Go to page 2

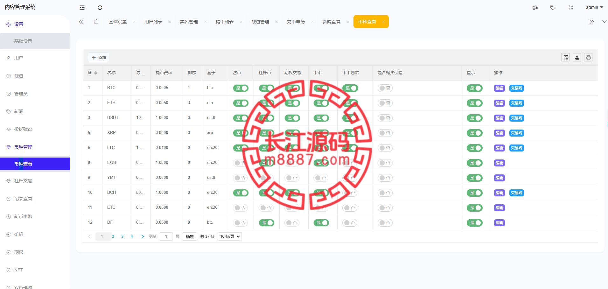click(113, 236)
